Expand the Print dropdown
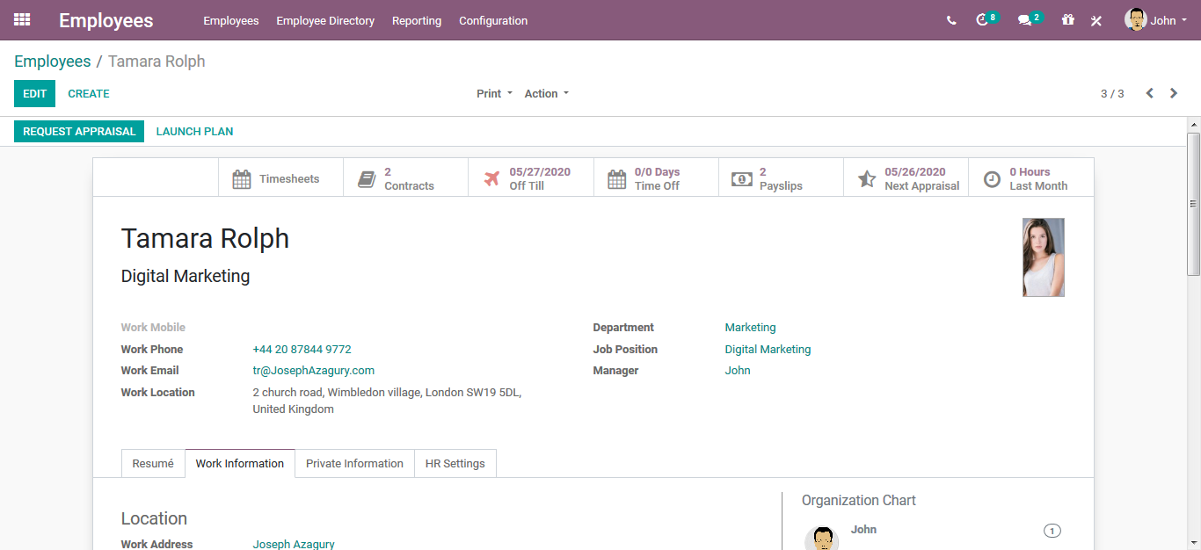Screen dimensions: 1201x550 point(494,93)
